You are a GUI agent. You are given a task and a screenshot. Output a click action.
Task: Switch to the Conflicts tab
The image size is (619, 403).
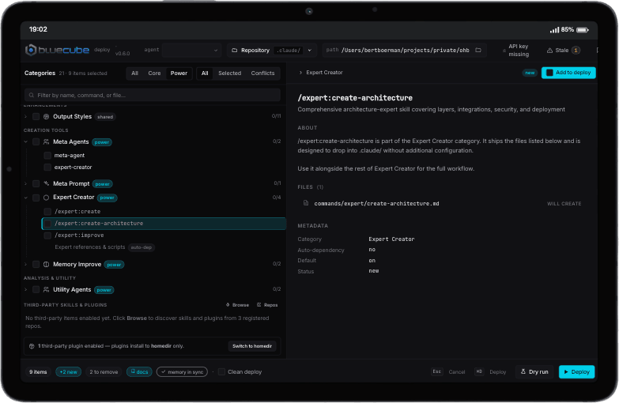pyautogui.click(x=262, y=73)
